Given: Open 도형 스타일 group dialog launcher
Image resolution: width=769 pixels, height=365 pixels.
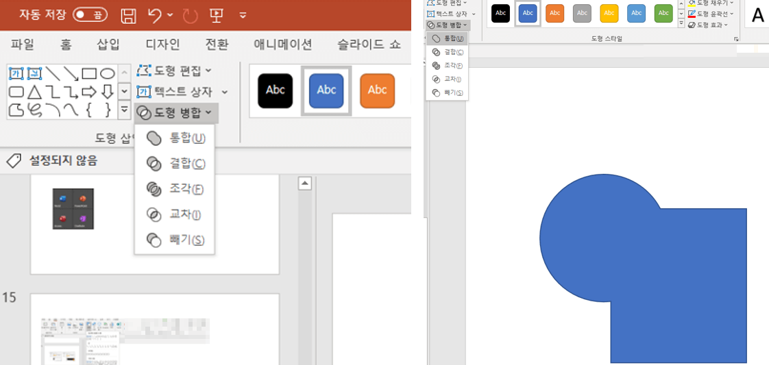Looking at the screenshot, I should (x=736, y=39).
